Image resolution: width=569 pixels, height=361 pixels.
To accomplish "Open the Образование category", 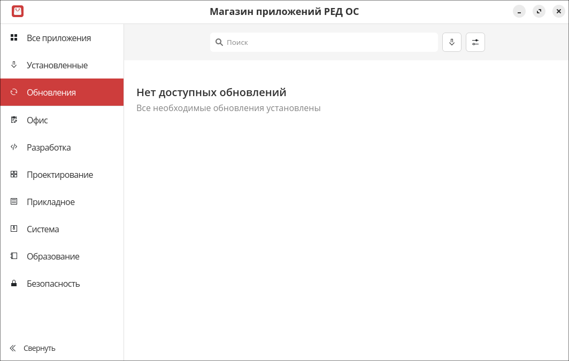I will (x=53, y=256).
